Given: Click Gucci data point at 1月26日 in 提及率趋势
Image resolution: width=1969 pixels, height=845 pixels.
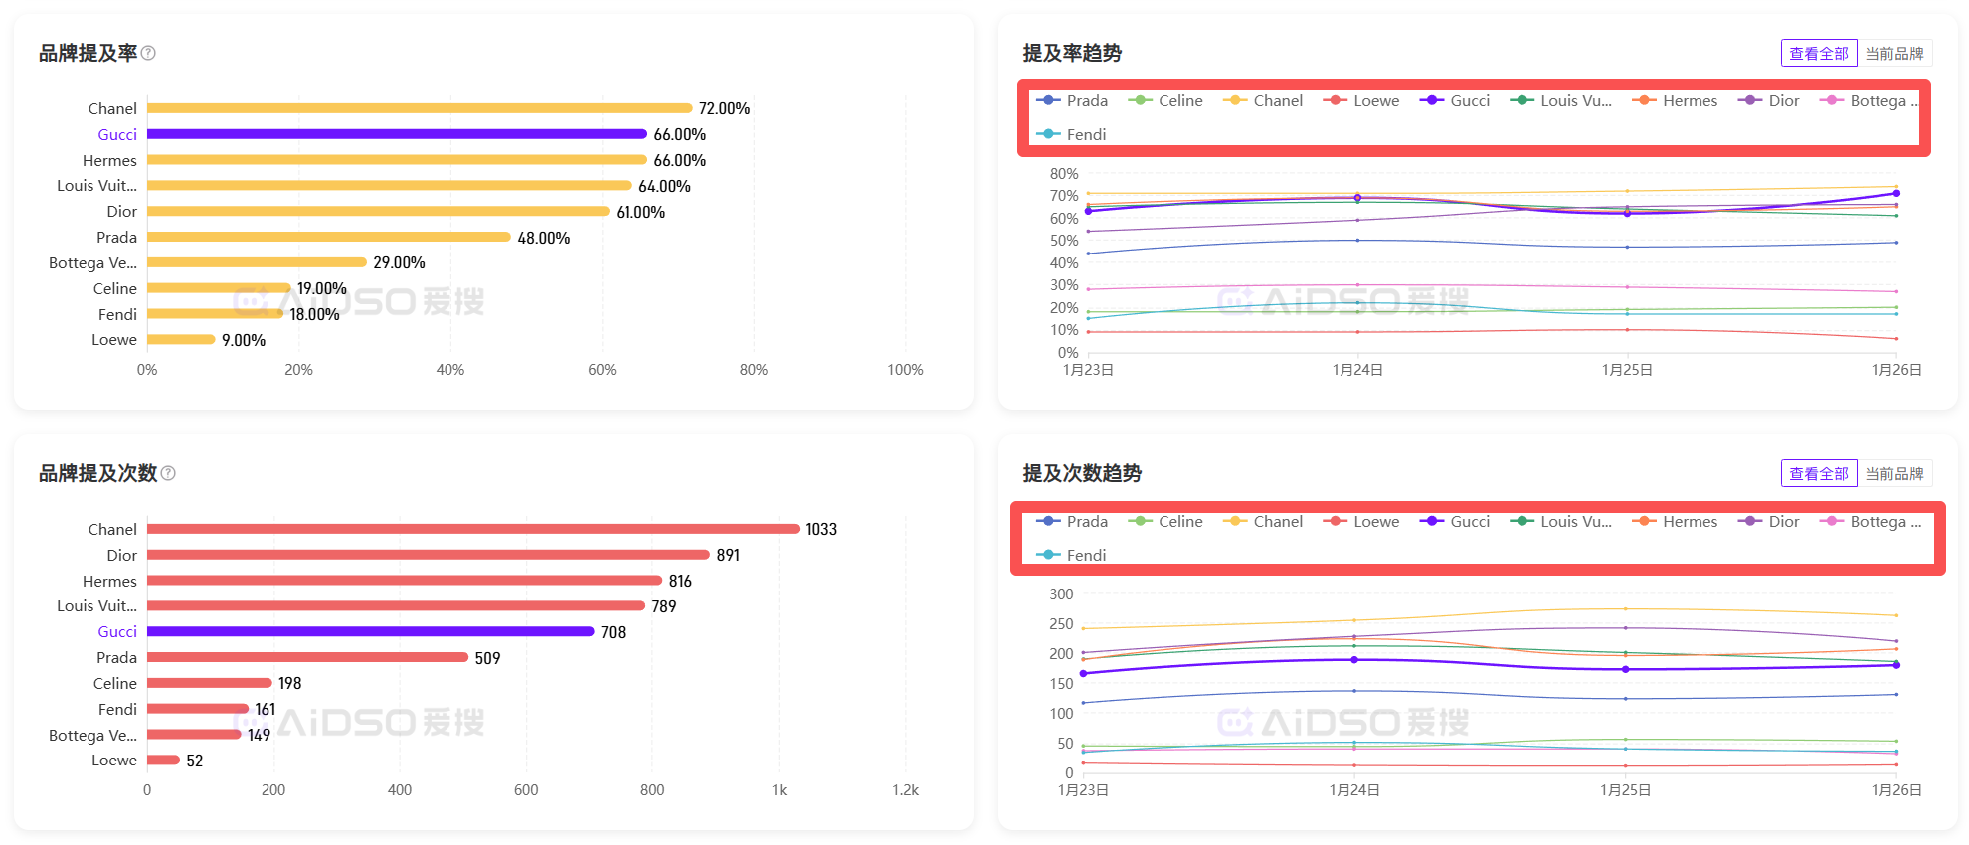Looking at the screenshot, I should click(1896, 194).
